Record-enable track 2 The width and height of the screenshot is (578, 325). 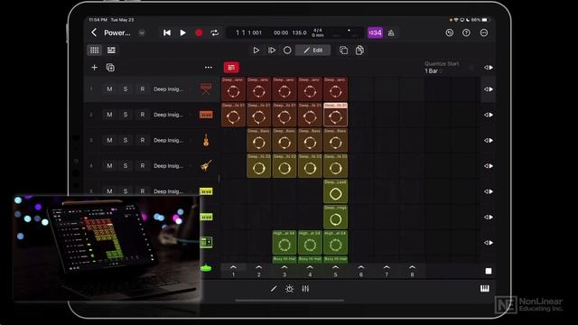click(x=143, y=115)
